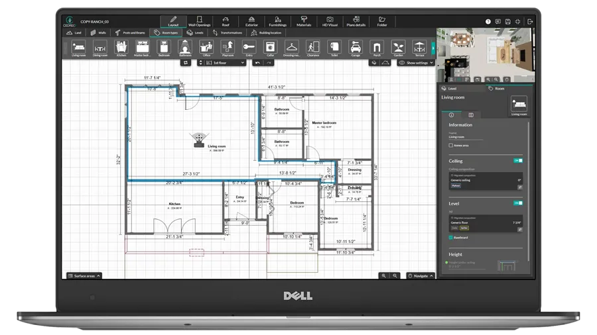597x335 pixels.
Task: Click the save floppy disk icon
Action: coord(507,22)
